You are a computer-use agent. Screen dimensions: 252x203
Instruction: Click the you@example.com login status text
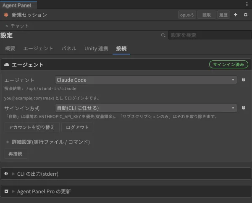coord(52,98)
